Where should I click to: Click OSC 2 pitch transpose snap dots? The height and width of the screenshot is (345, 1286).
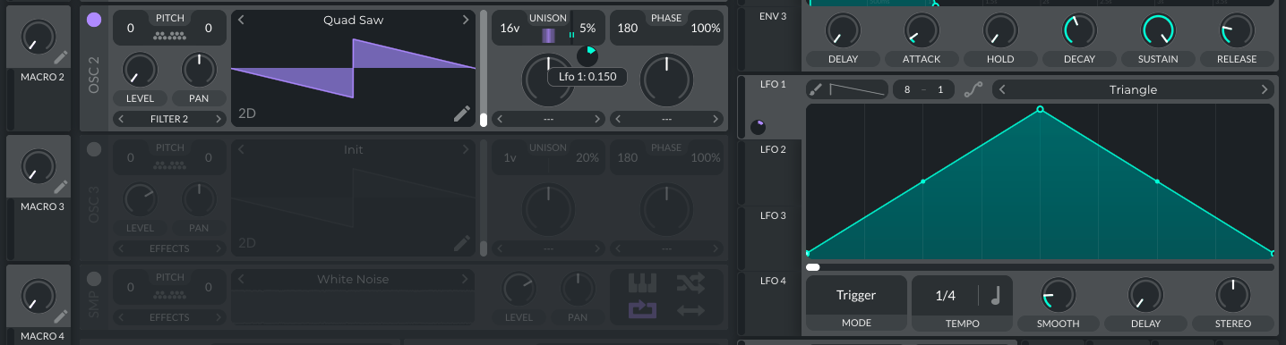pos(170,37)
